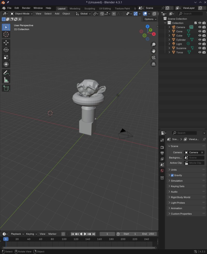Screen dimensions: 207x254
Task: Open the viewport Options dropdown
Action: (x=150, y=19)
